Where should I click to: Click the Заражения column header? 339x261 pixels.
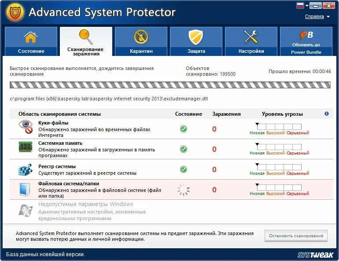(x=226, y=114)
